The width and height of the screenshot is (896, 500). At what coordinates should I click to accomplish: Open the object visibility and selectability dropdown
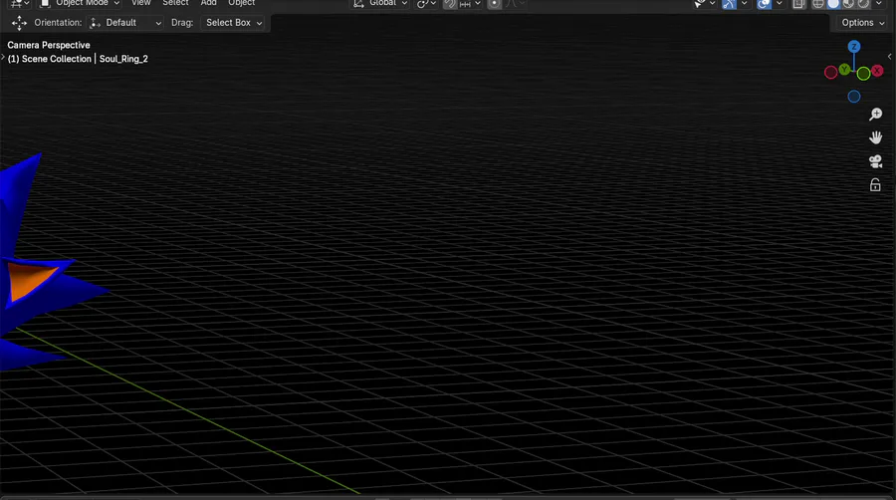704,3
